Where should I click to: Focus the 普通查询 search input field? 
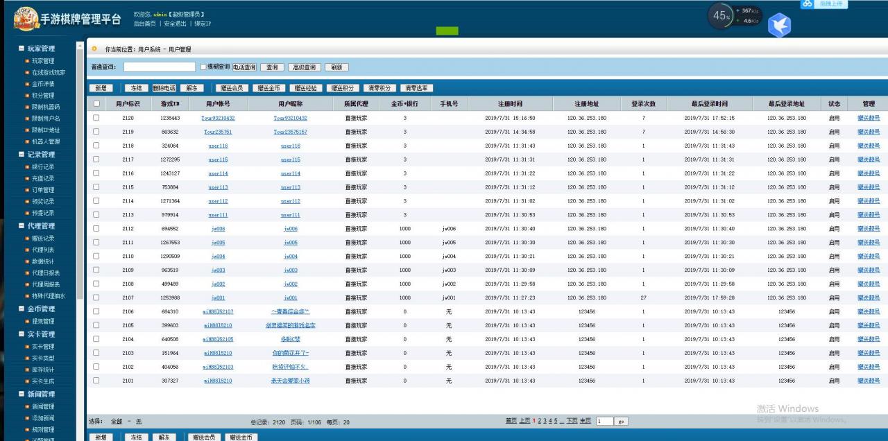[160, 67]
